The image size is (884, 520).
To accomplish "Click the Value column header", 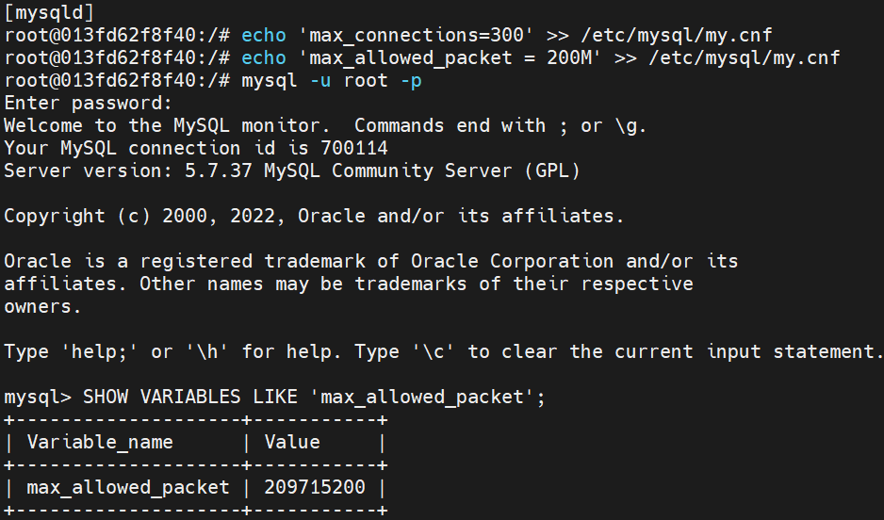I will (292, 442).
